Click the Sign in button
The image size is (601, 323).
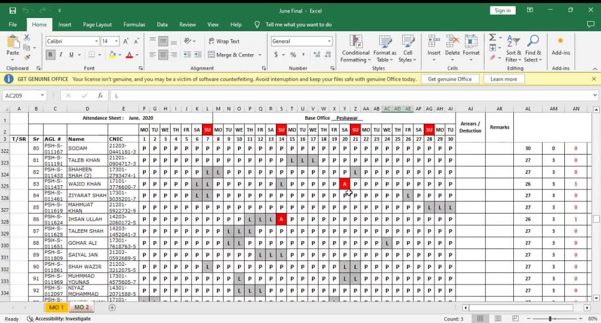click(x=502, y=11)
